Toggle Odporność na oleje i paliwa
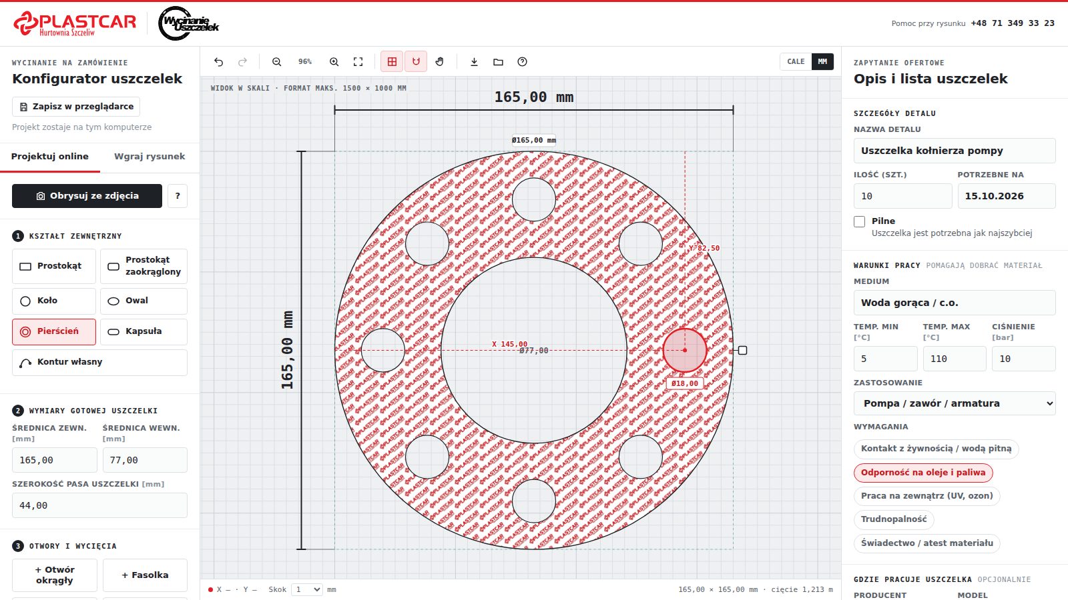 (923, 473)
